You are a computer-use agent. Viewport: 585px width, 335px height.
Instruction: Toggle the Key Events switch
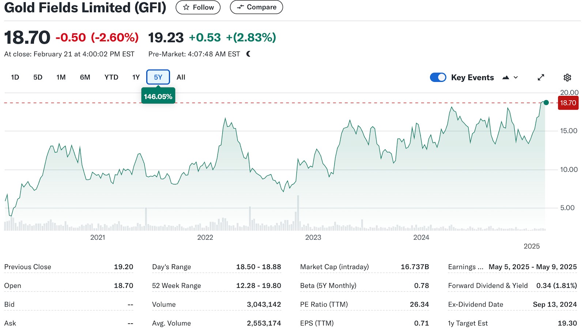[438, 77]
